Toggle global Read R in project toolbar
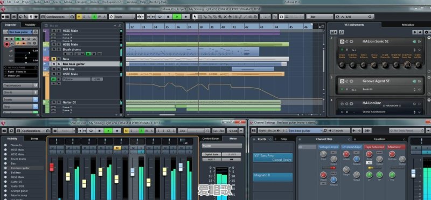The width and height of the screenshot is (431, 200). (94, 17)
